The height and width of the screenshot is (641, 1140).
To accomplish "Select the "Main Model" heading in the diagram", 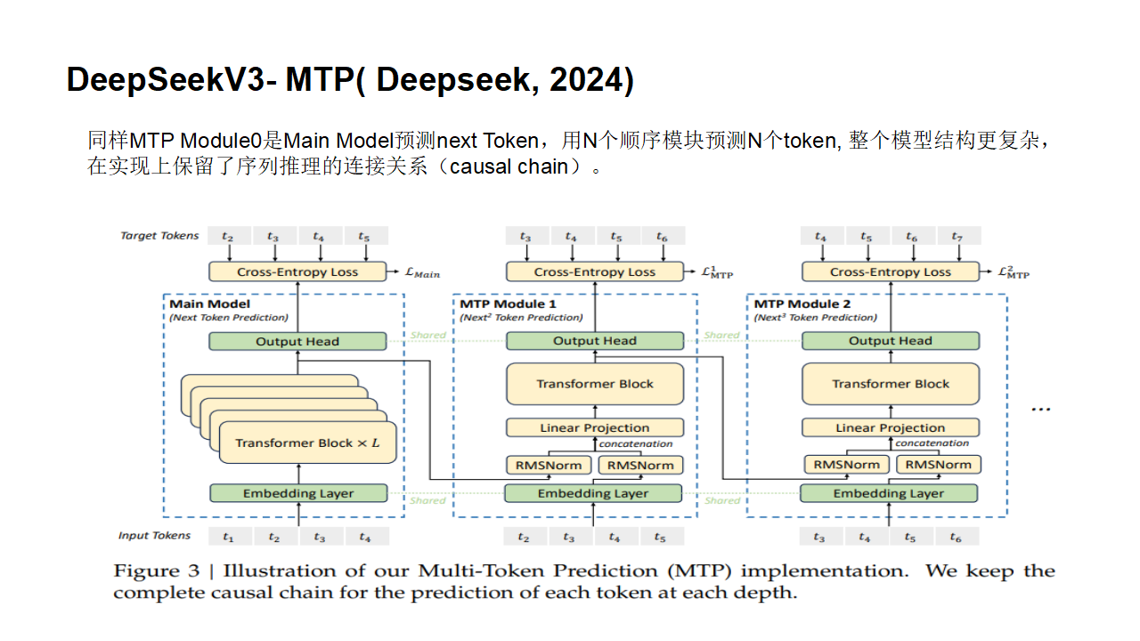I will point(210,304).
